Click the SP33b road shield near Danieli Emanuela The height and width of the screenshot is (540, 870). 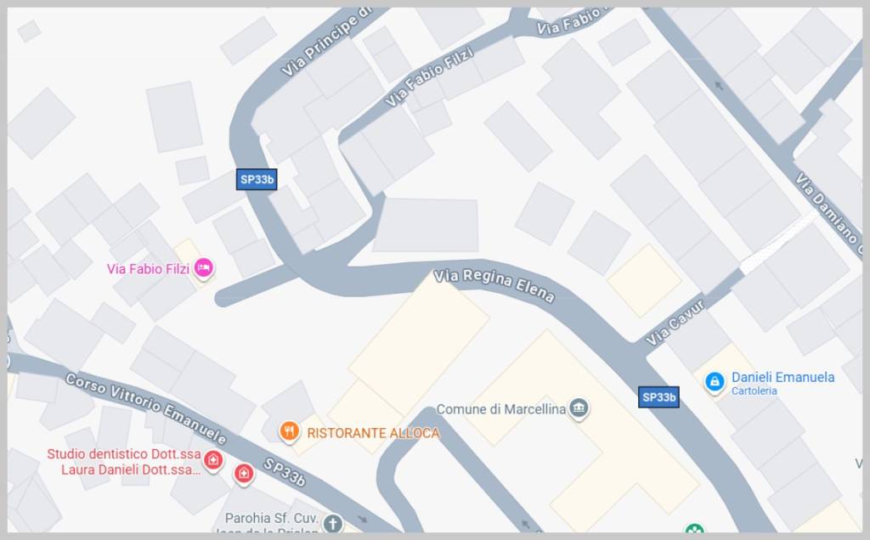tap(658, 397)
